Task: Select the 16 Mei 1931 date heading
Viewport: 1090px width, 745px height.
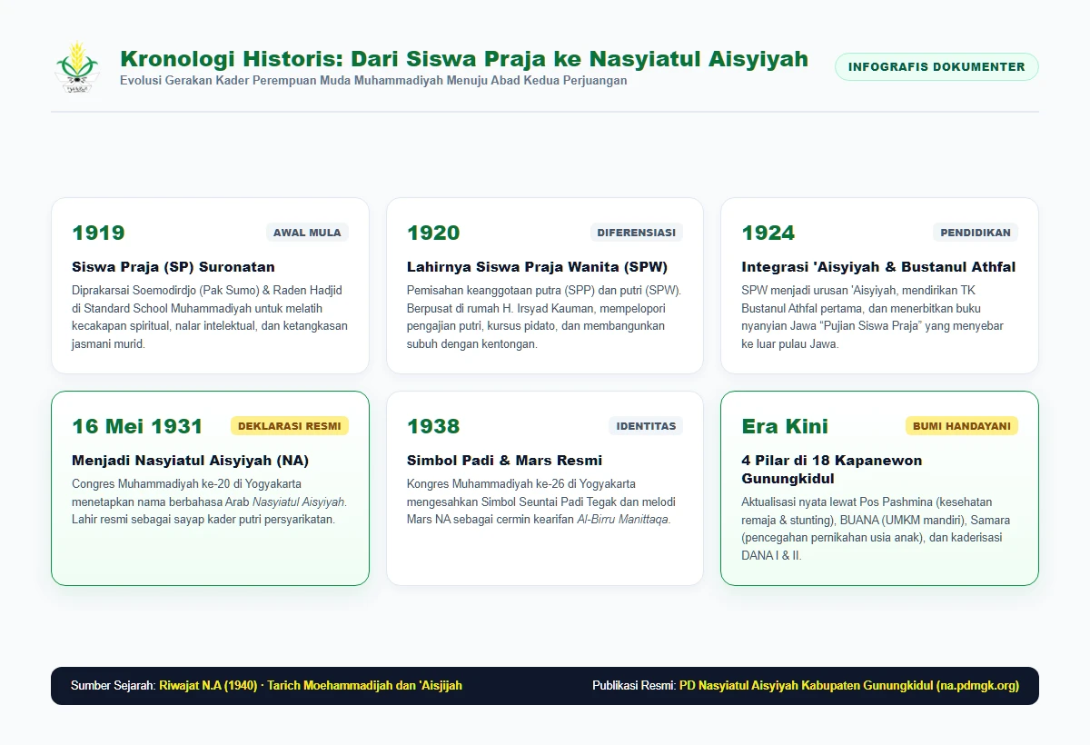Action: [137, 426]
